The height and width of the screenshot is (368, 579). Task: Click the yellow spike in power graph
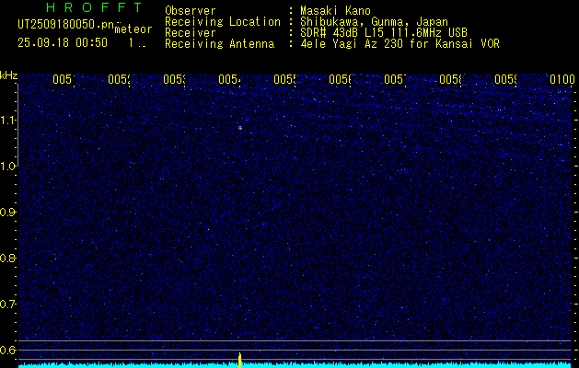tap(239, 360)
